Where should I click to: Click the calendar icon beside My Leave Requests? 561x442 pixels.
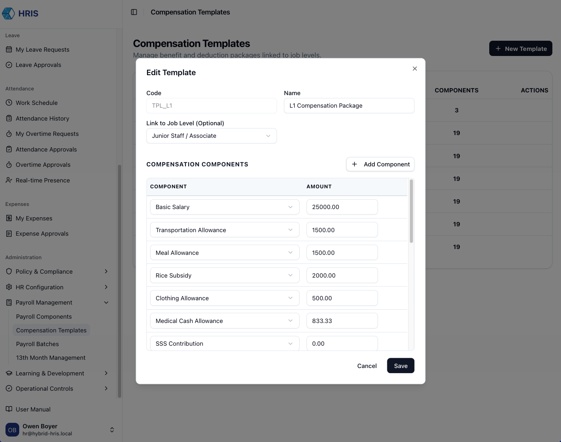pyautogui.click(x=9, y=50)
